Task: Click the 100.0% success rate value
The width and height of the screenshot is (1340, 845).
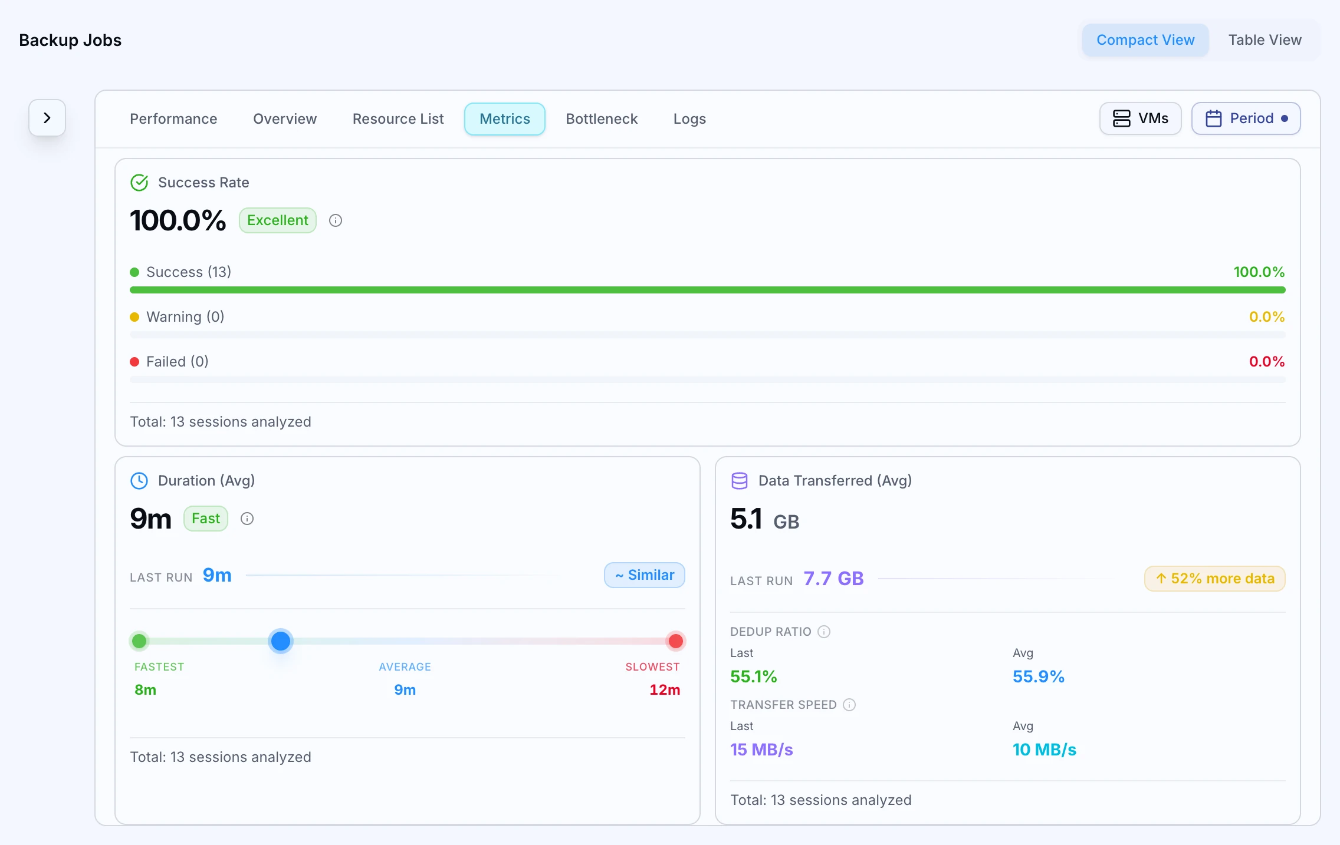Action: click(178, 220)
